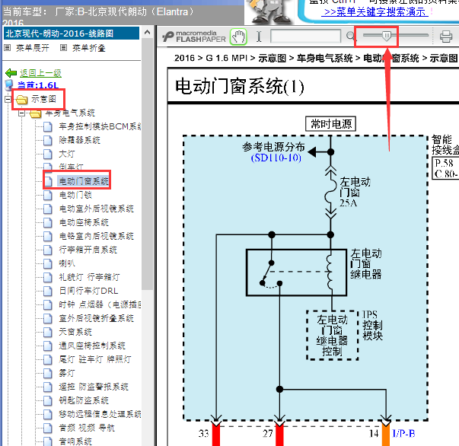Click the 北京现代-朗动-2016-线路图 header
This screenshot has height=446, width=459.
(72, 33)
